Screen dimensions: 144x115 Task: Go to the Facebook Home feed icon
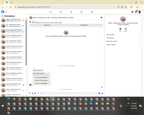pyautogui.click(x=50, y=12)
